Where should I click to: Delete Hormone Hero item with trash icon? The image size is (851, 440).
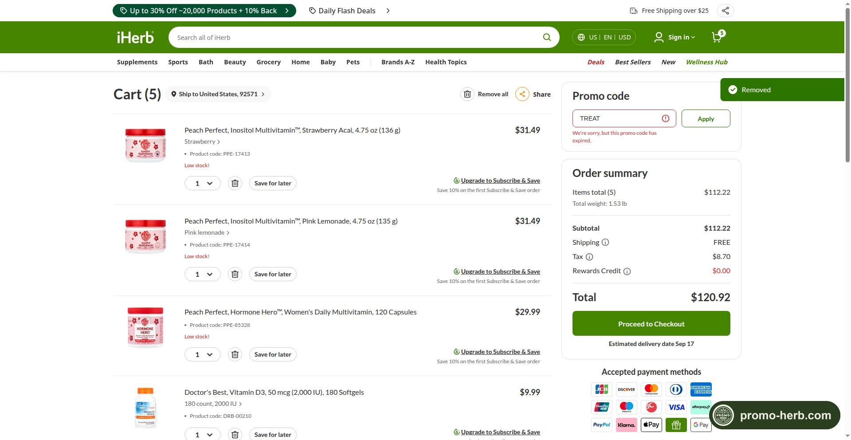(x=235, y=354)
